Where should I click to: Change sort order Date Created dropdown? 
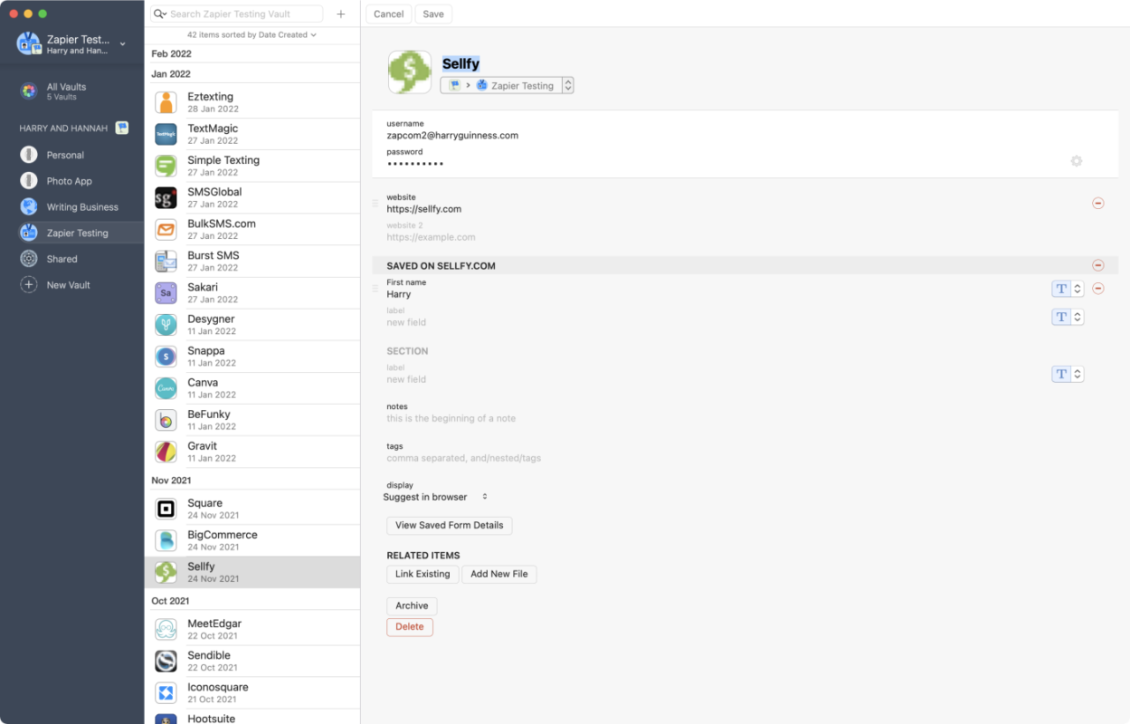tap(252, 34)
